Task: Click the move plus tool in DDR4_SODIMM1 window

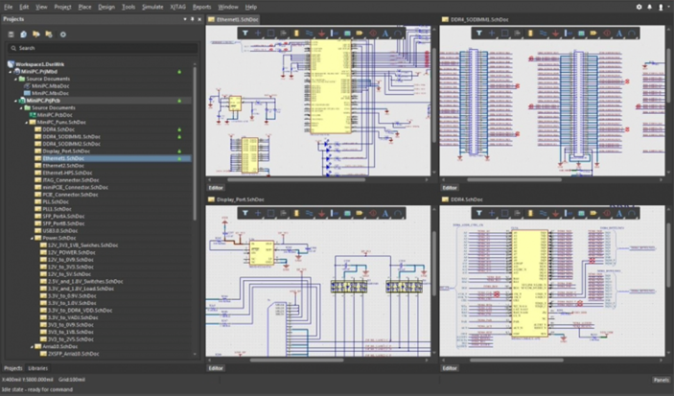Action: click(x=492, y=34)
